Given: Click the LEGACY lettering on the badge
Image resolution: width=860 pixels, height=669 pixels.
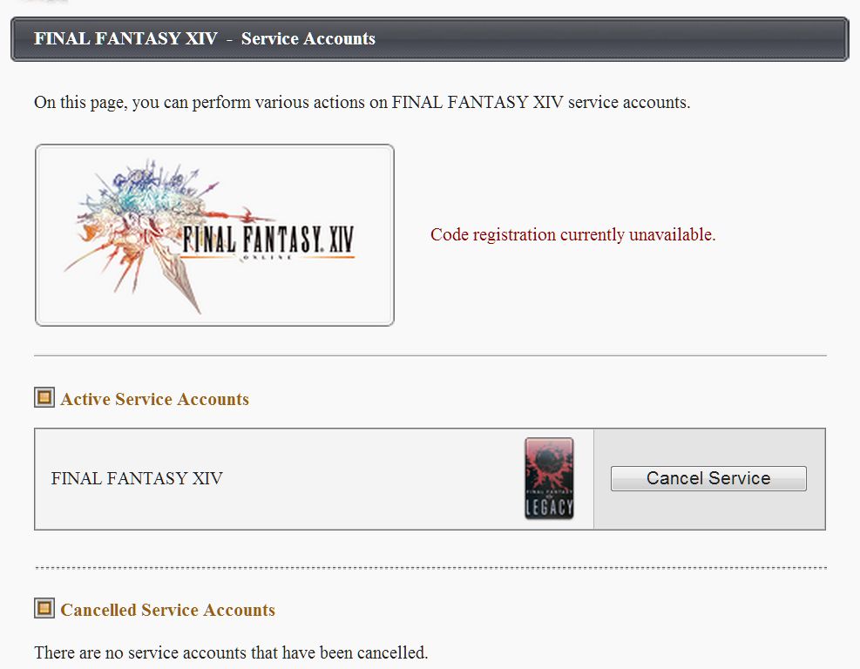Looking at the screenshot, I should pyautogui.click(x=549, y=507).
